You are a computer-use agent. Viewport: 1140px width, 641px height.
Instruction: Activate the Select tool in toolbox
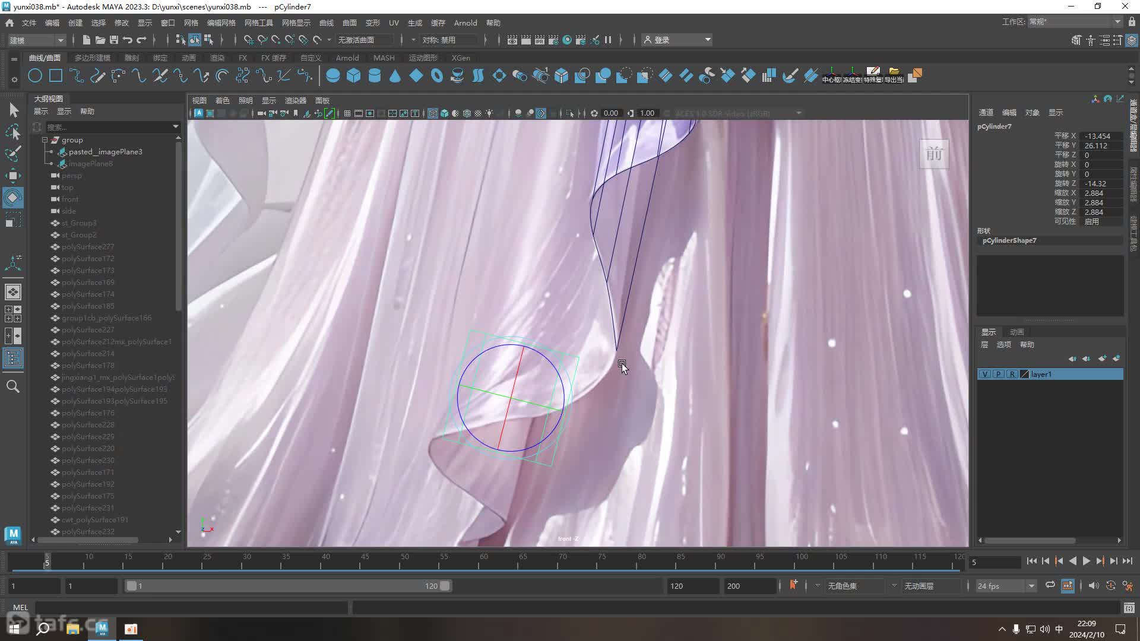pyautogui.click(x=13, y=110)
